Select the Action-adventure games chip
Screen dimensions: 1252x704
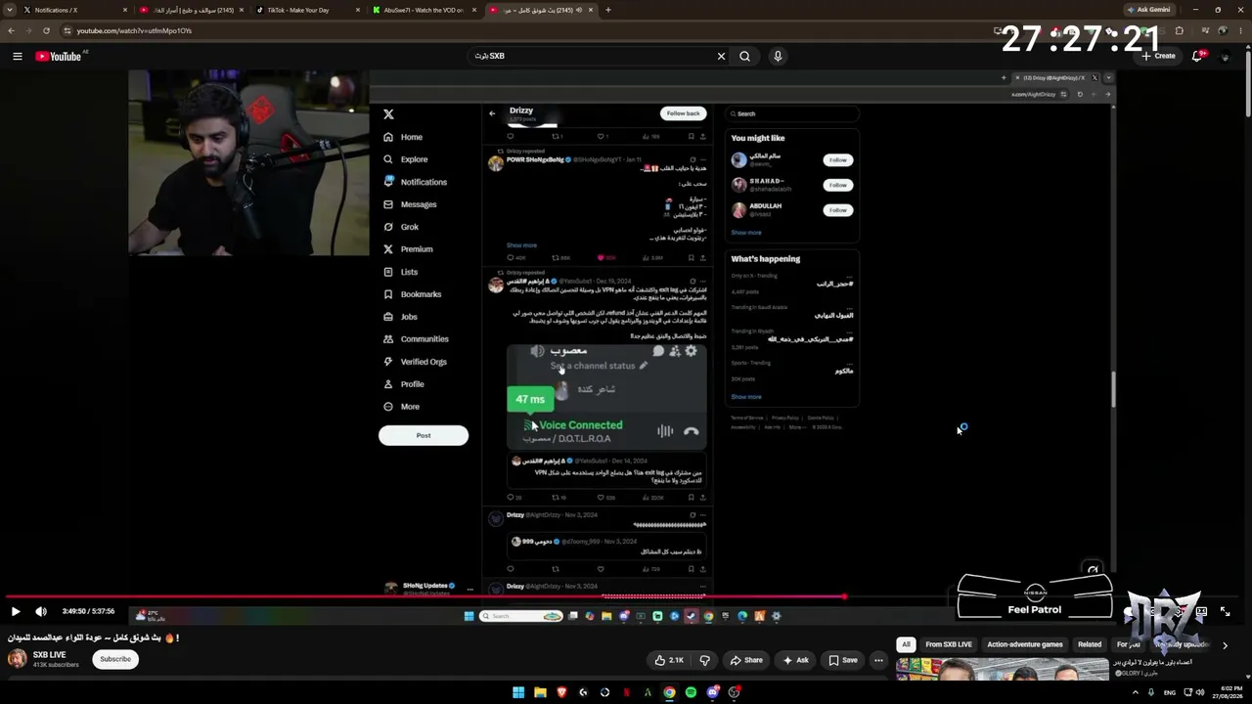pos(1025,644)
